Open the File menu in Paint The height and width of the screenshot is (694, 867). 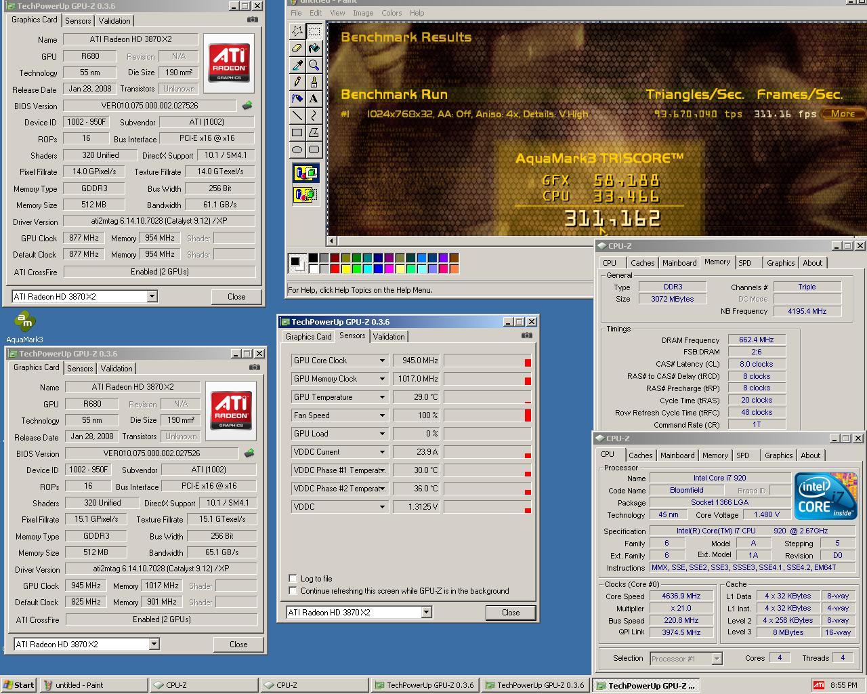(296, 13)
